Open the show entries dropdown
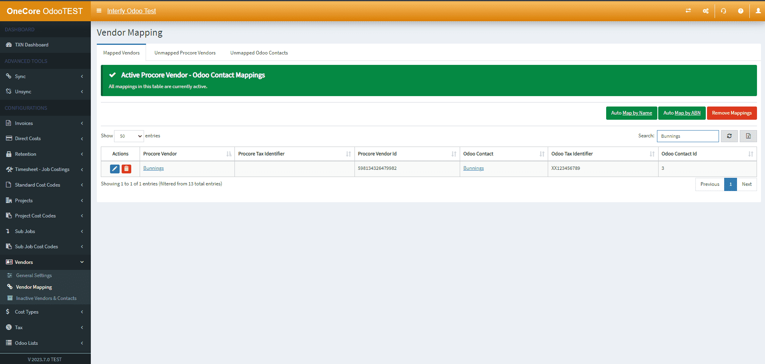 [x=129, y=136]
